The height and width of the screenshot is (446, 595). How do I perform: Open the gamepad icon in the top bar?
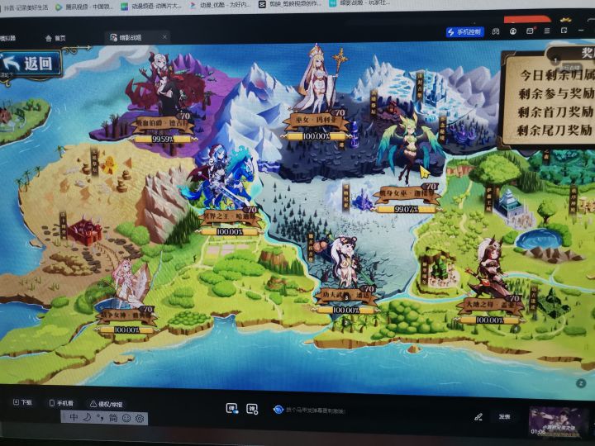[496, 31]
